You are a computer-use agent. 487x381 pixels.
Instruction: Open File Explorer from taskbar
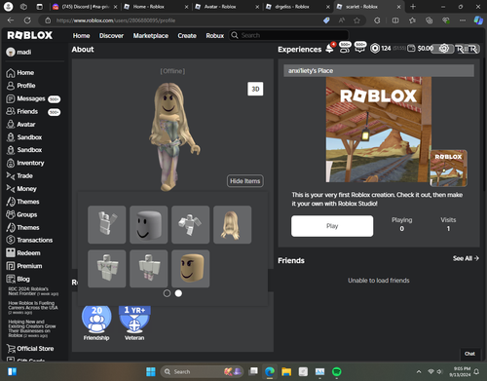(286, 371)
